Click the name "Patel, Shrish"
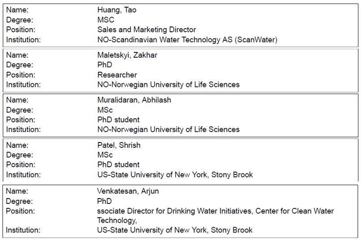 tap(119, 145)
